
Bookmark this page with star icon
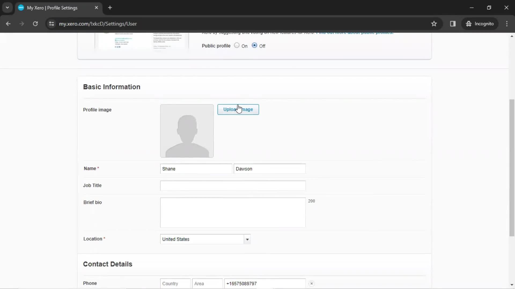[x=434, y=24]
